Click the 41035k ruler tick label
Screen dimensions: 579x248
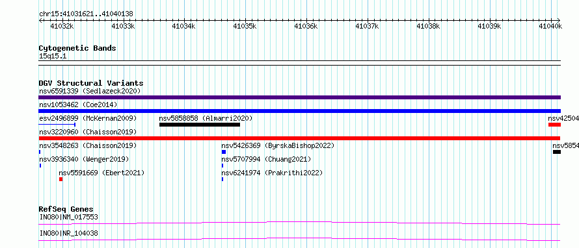coord(245,26)
